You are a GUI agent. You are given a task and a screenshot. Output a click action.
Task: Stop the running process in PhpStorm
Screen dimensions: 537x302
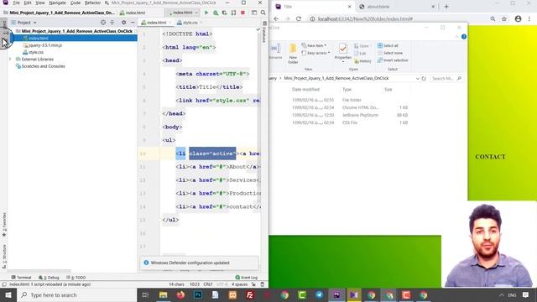pyautogui.click(x=242, y=13)
